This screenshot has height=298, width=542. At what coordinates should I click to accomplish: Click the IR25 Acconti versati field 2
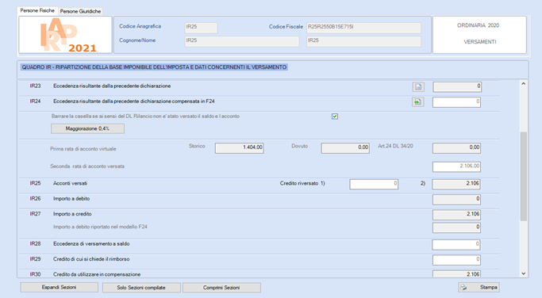click(x=456, y=185)
